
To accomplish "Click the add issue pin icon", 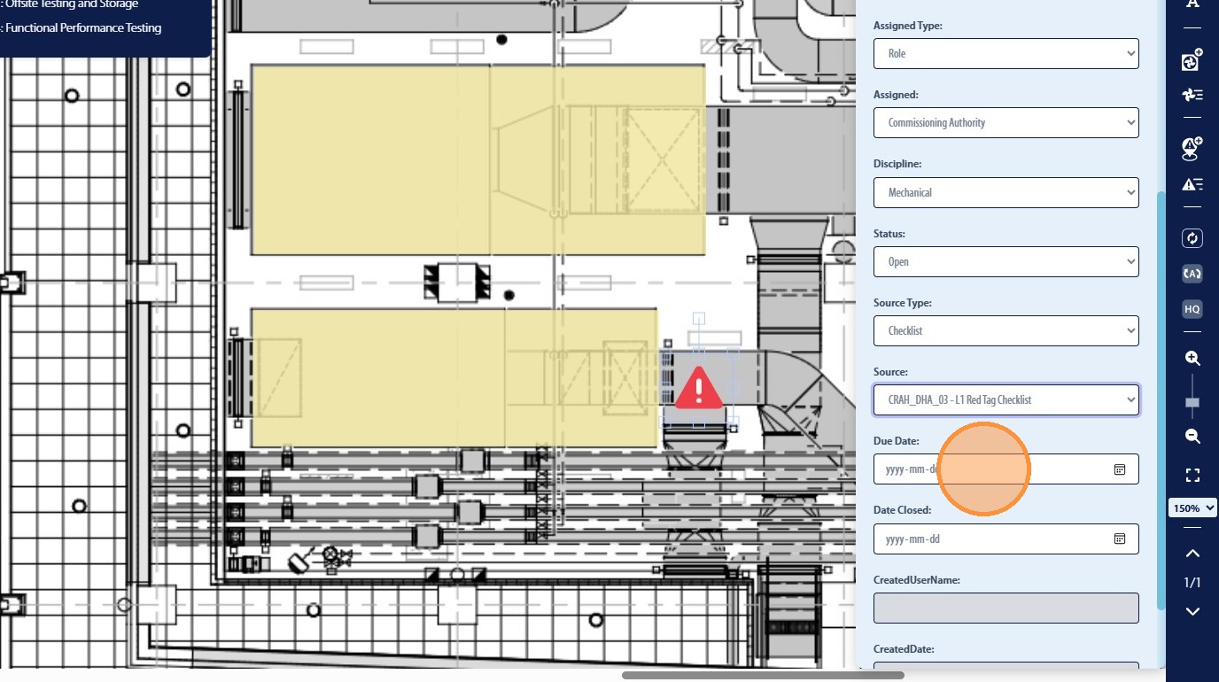I will pos(1192,148).
